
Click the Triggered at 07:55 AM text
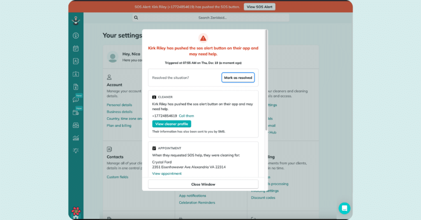pos(203,63)
